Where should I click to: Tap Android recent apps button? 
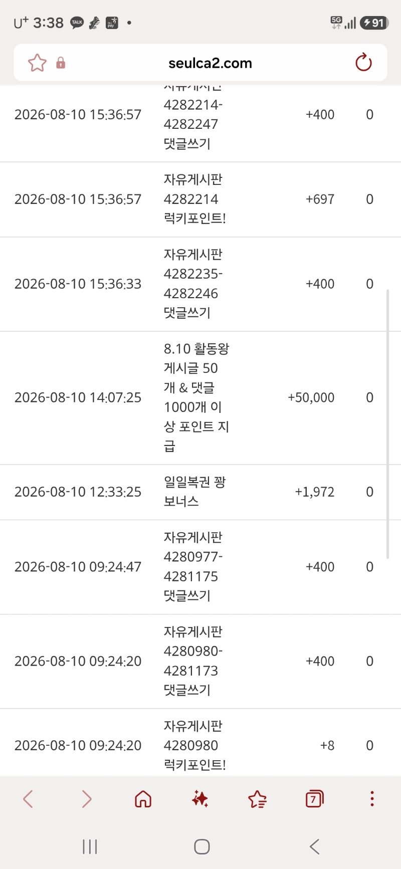pos(90,847)
